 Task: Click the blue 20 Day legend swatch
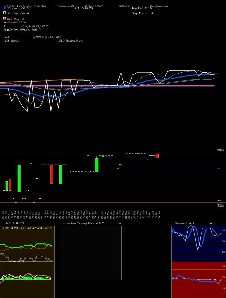pyautogui.click(x=5, y=8)
